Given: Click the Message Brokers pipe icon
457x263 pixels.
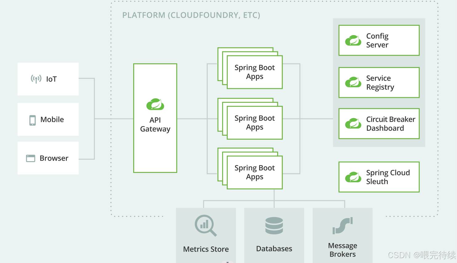Looking at the screenshot, I should click(343, 225).
